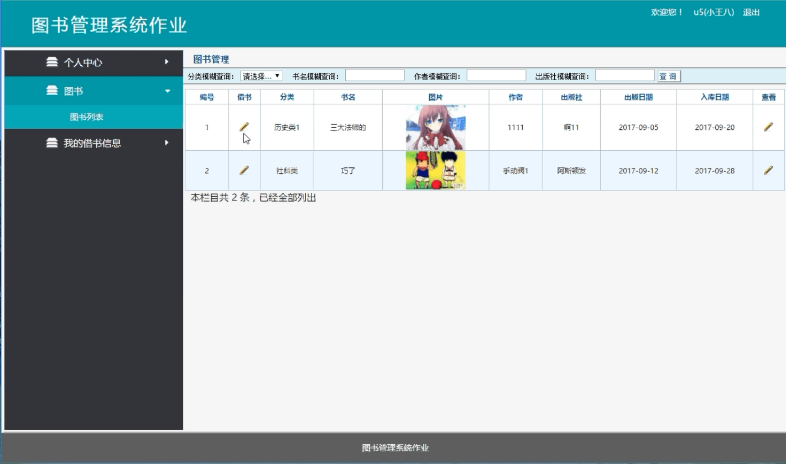Open the view pencil icon for 三大法师的 row
The image size is (786, 464).
point(768,127)
